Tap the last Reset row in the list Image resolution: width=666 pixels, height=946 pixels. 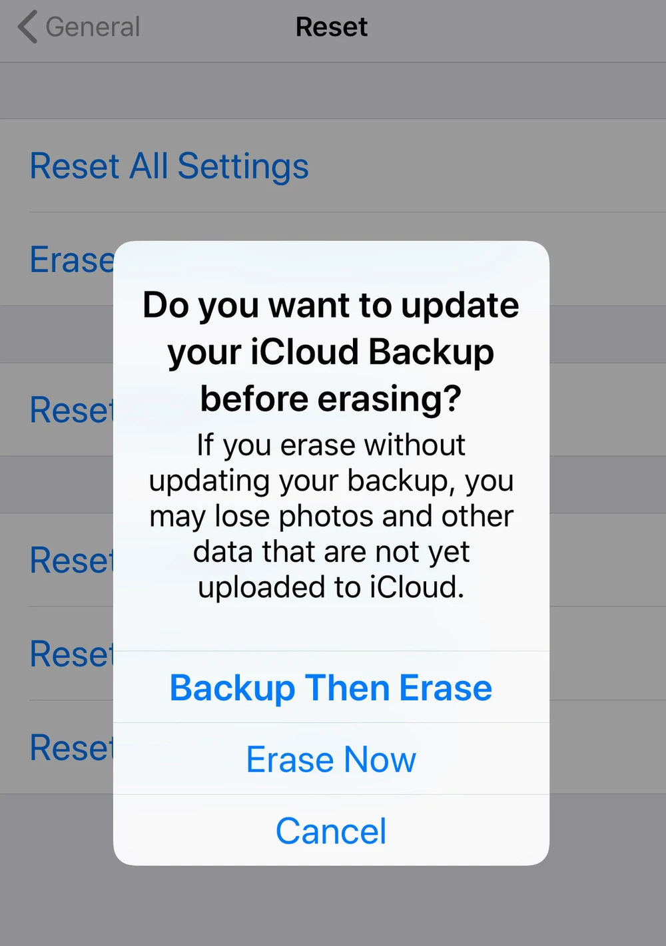point(71,747)
